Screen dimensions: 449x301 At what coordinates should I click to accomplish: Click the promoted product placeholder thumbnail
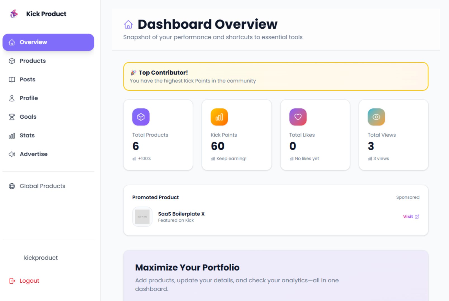pyautogui.click(x=142, y=217)
